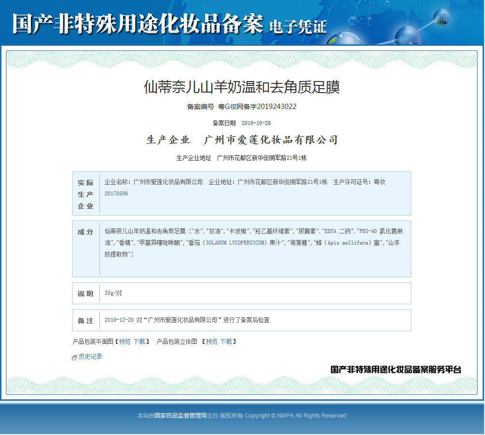The height and width of the screenshot is (435, 485).
Task: Click the specification value 35g/对
Action: pyautogui.click(x=113, y=293)
